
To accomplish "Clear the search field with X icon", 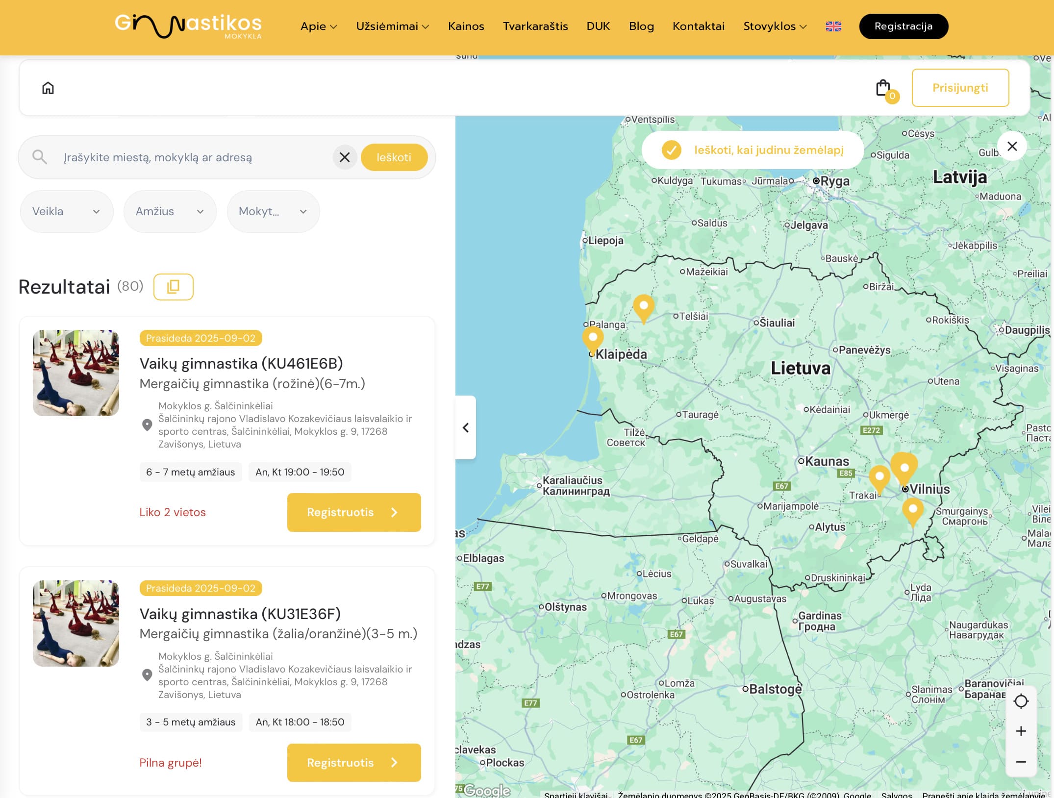I will pyautogui.click(x=345, y=157).
